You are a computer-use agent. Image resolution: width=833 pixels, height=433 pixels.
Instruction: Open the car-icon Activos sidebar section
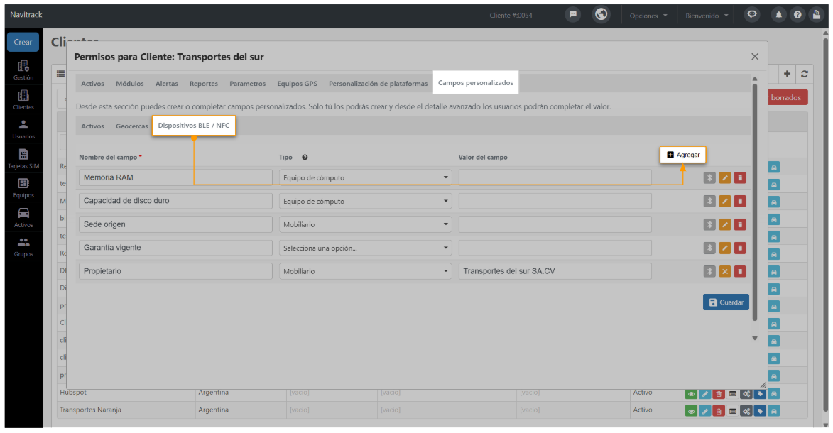23,218
